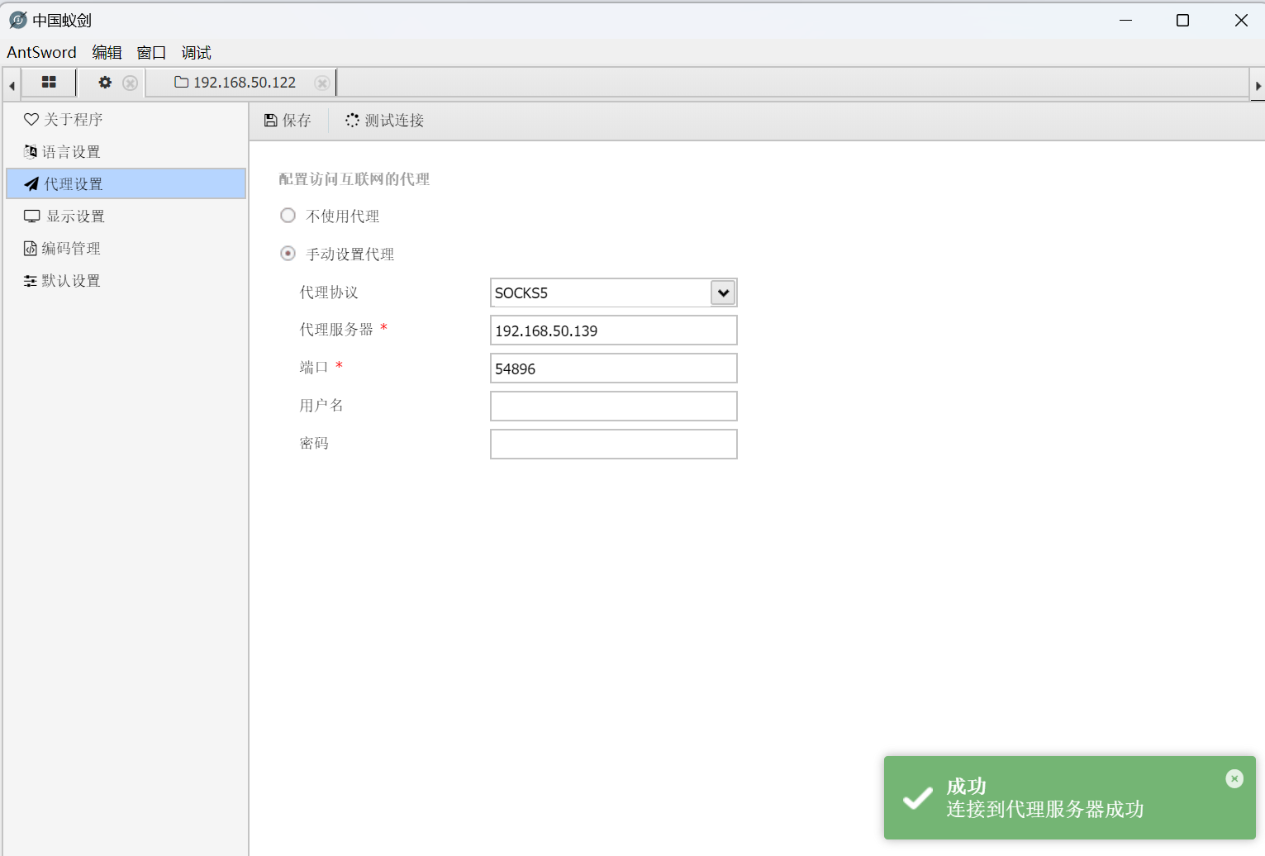1265x856 pixels.
Task: Select 代理设置 in the sidebar
Action: 126,183
